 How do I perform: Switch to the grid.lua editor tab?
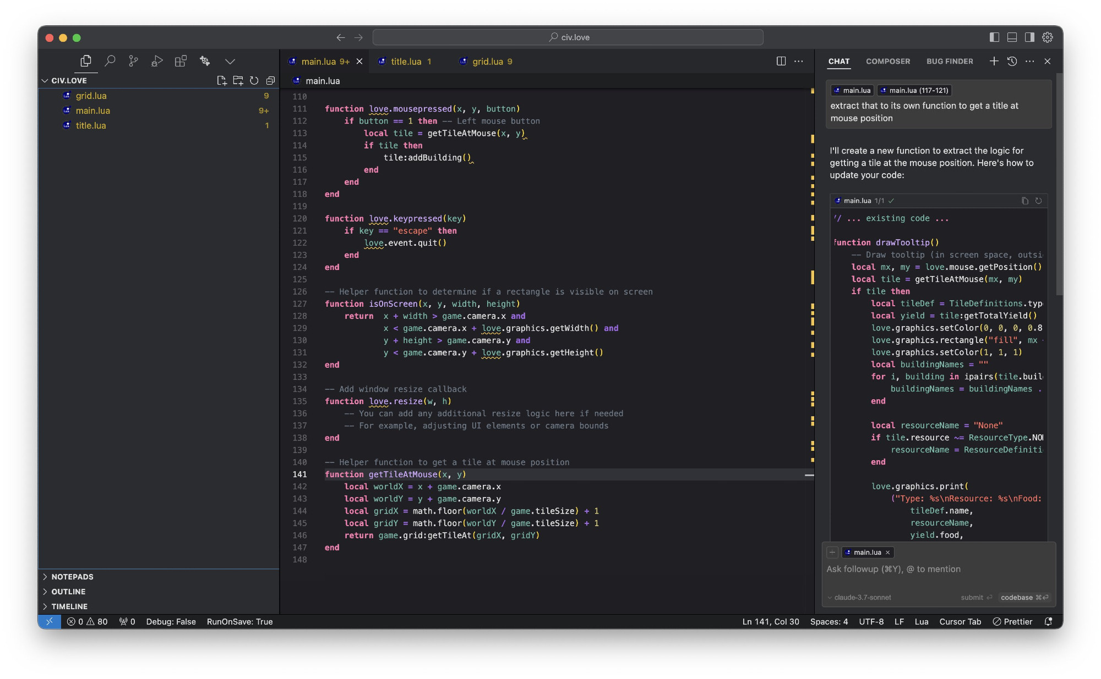488,62
